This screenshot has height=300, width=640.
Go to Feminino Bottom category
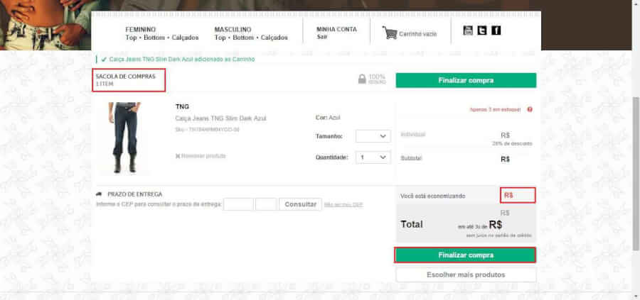pos(154,38)
